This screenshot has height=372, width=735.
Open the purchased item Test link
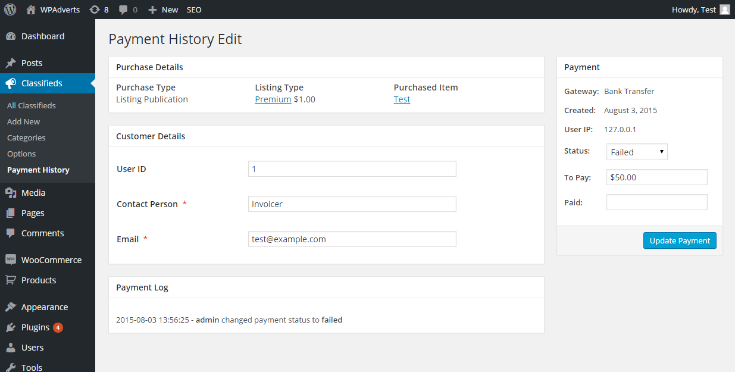click(x=402, y=99)
